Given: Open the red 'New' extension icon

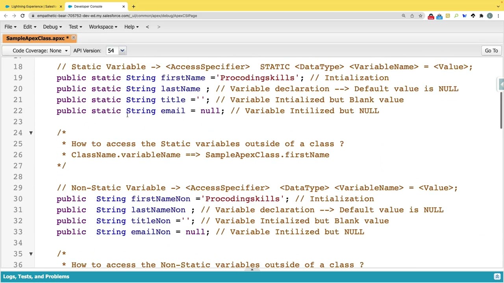Looking at the screenshot, I should pos(431,16).
